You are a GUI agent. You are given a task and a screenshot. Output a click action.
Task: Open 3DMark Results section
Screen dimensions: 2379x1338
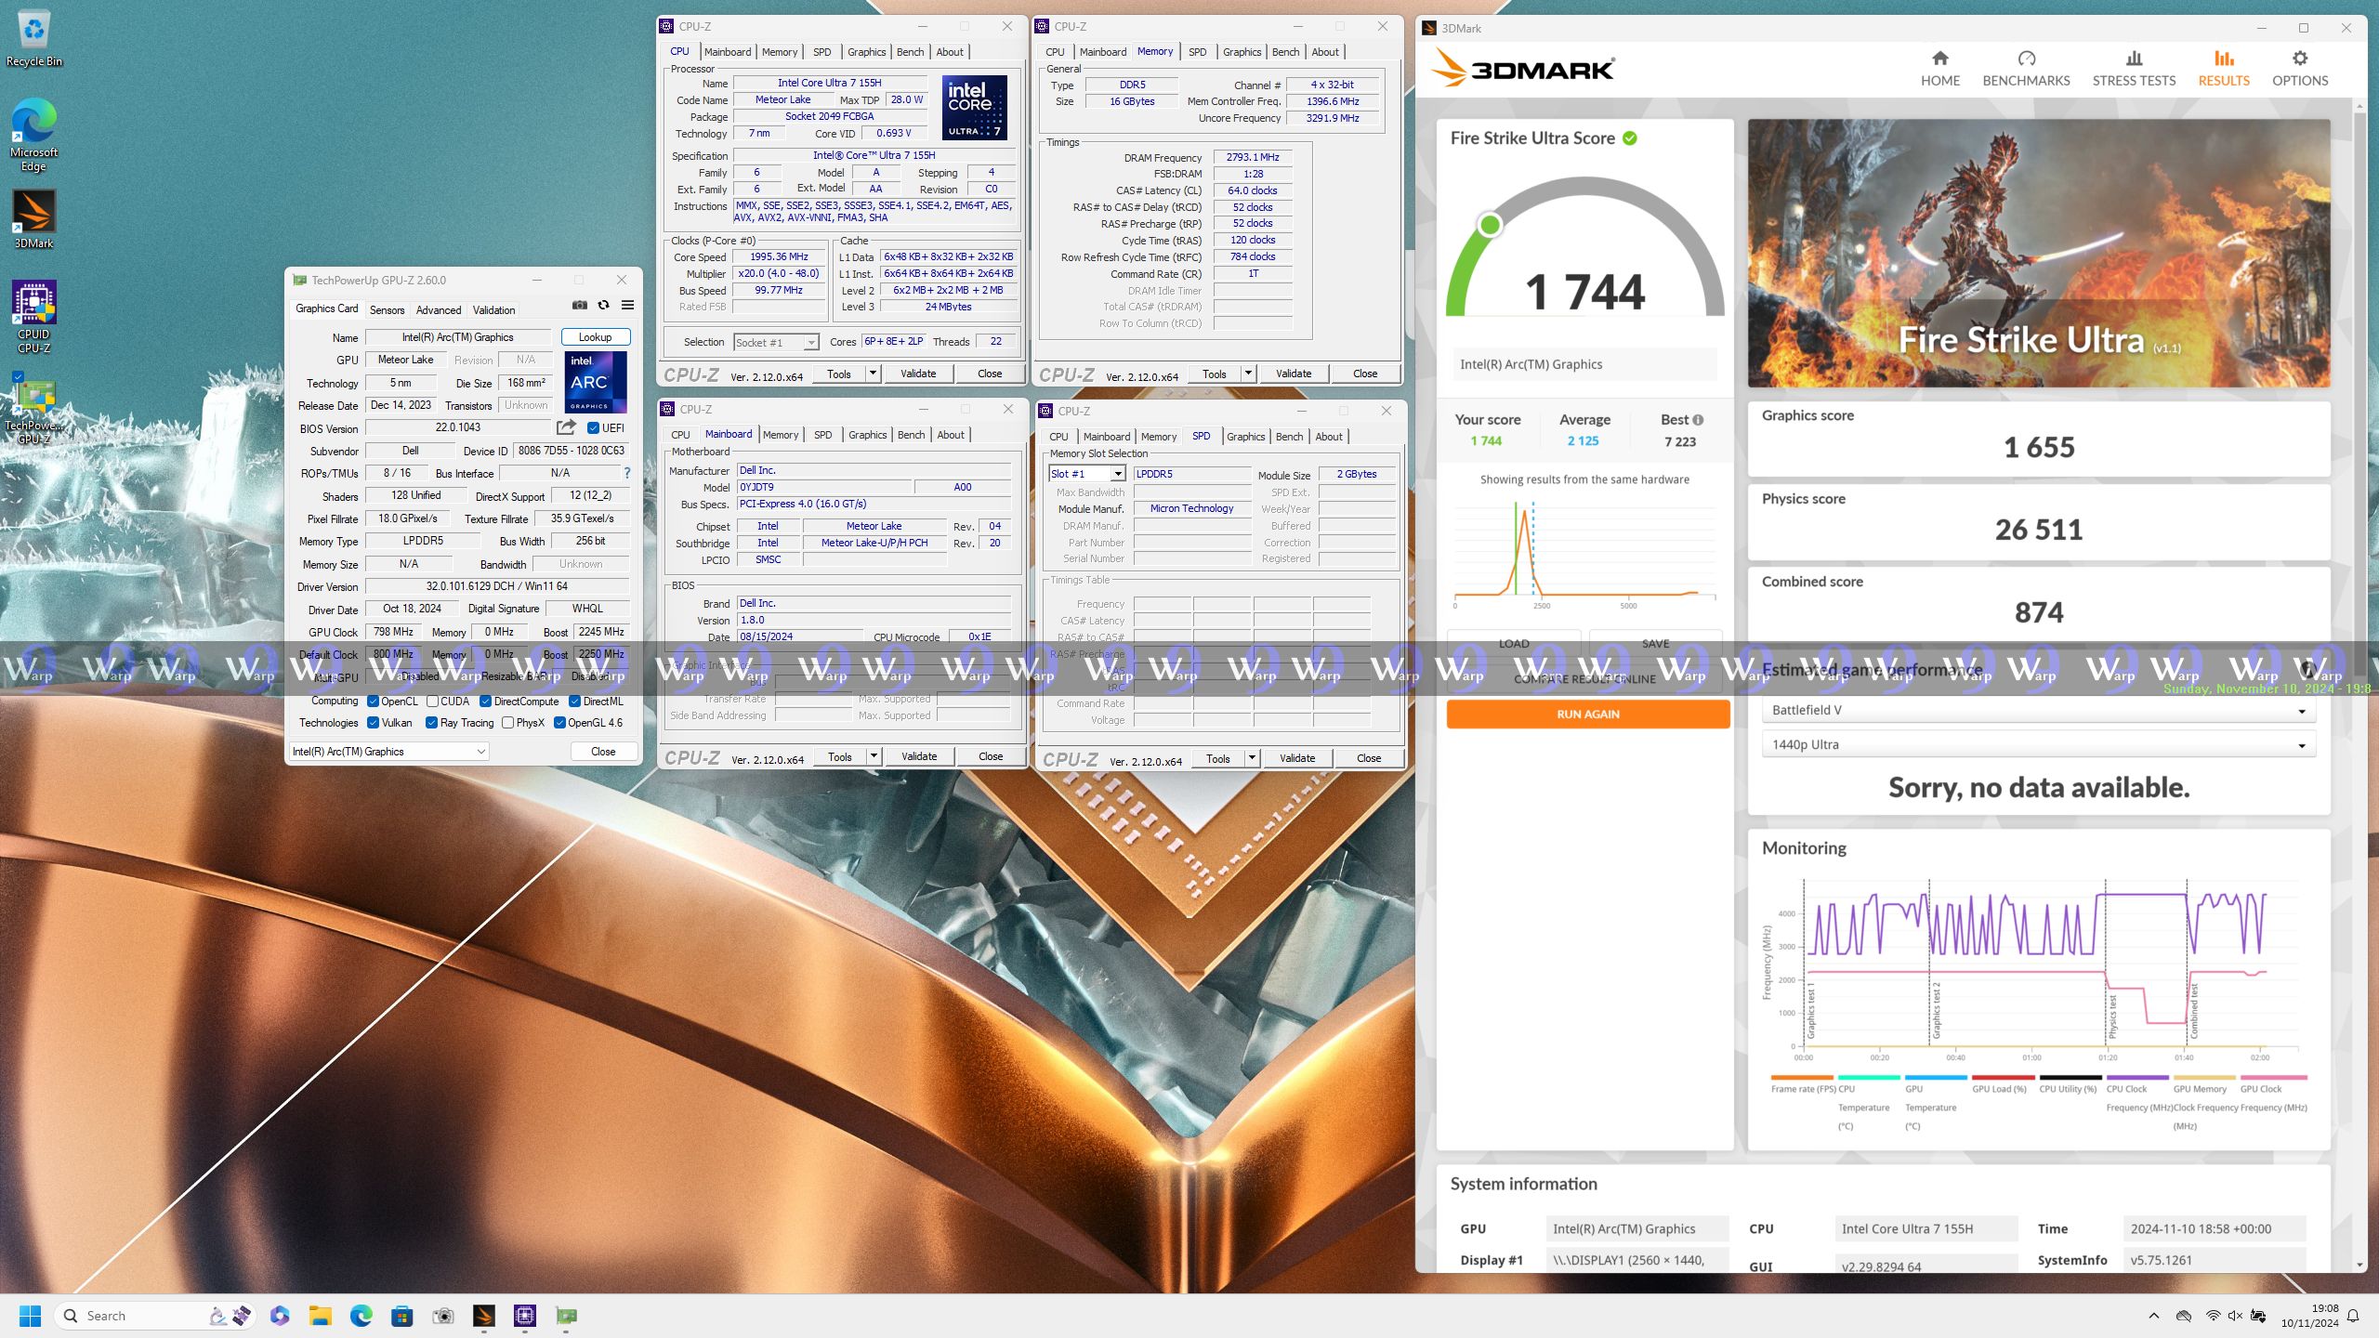click(2224, 70)
